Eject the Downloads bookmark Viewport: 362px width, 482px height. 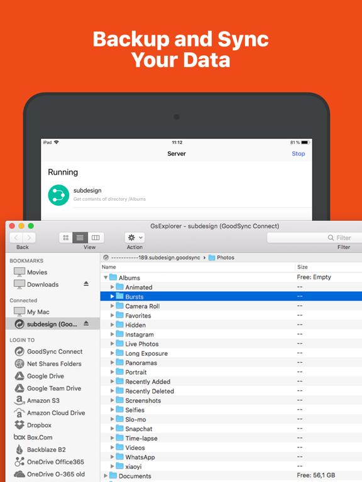(x=86, y=284)
